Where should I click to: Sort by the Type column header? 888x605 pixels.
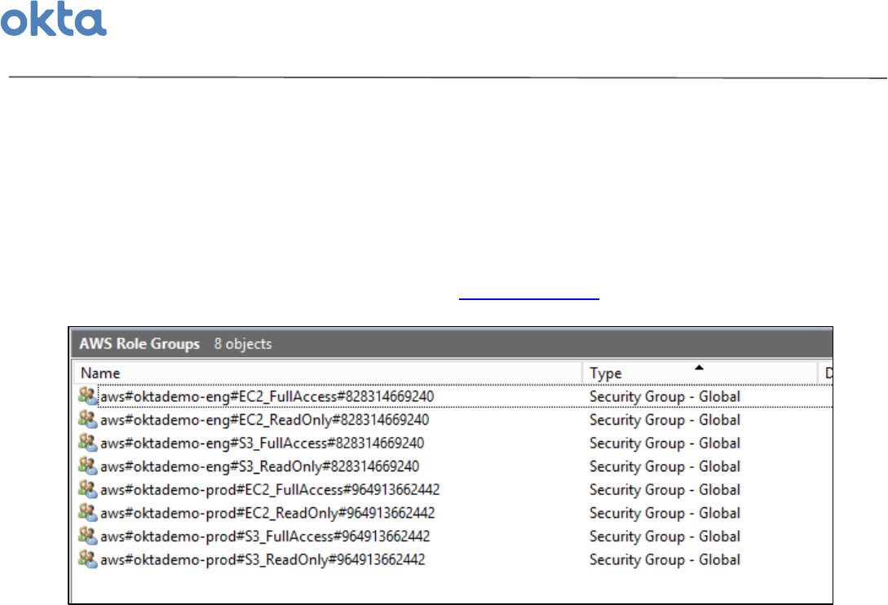coord(700,373)
